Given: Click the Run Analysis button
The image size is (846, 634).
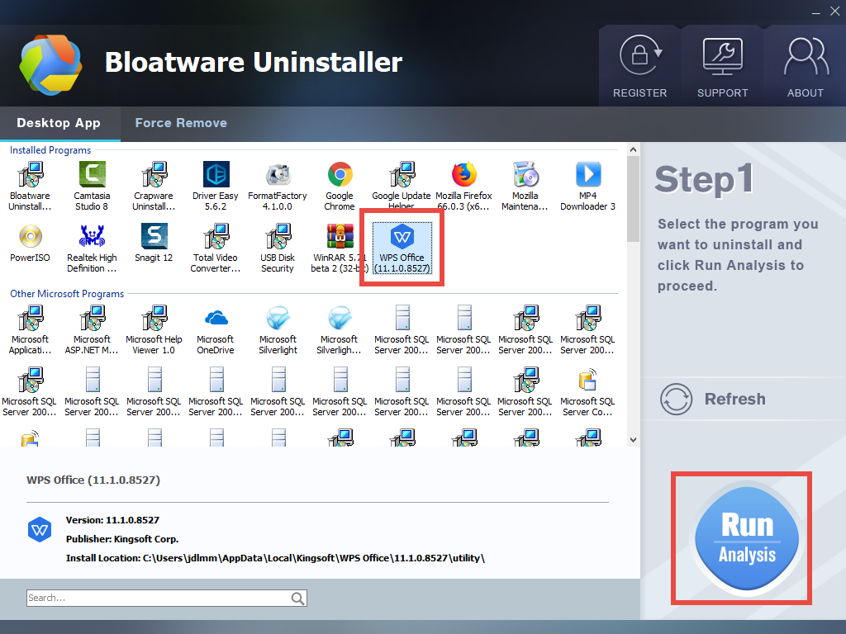Looking at the screenshot, I should pos(747,538).
